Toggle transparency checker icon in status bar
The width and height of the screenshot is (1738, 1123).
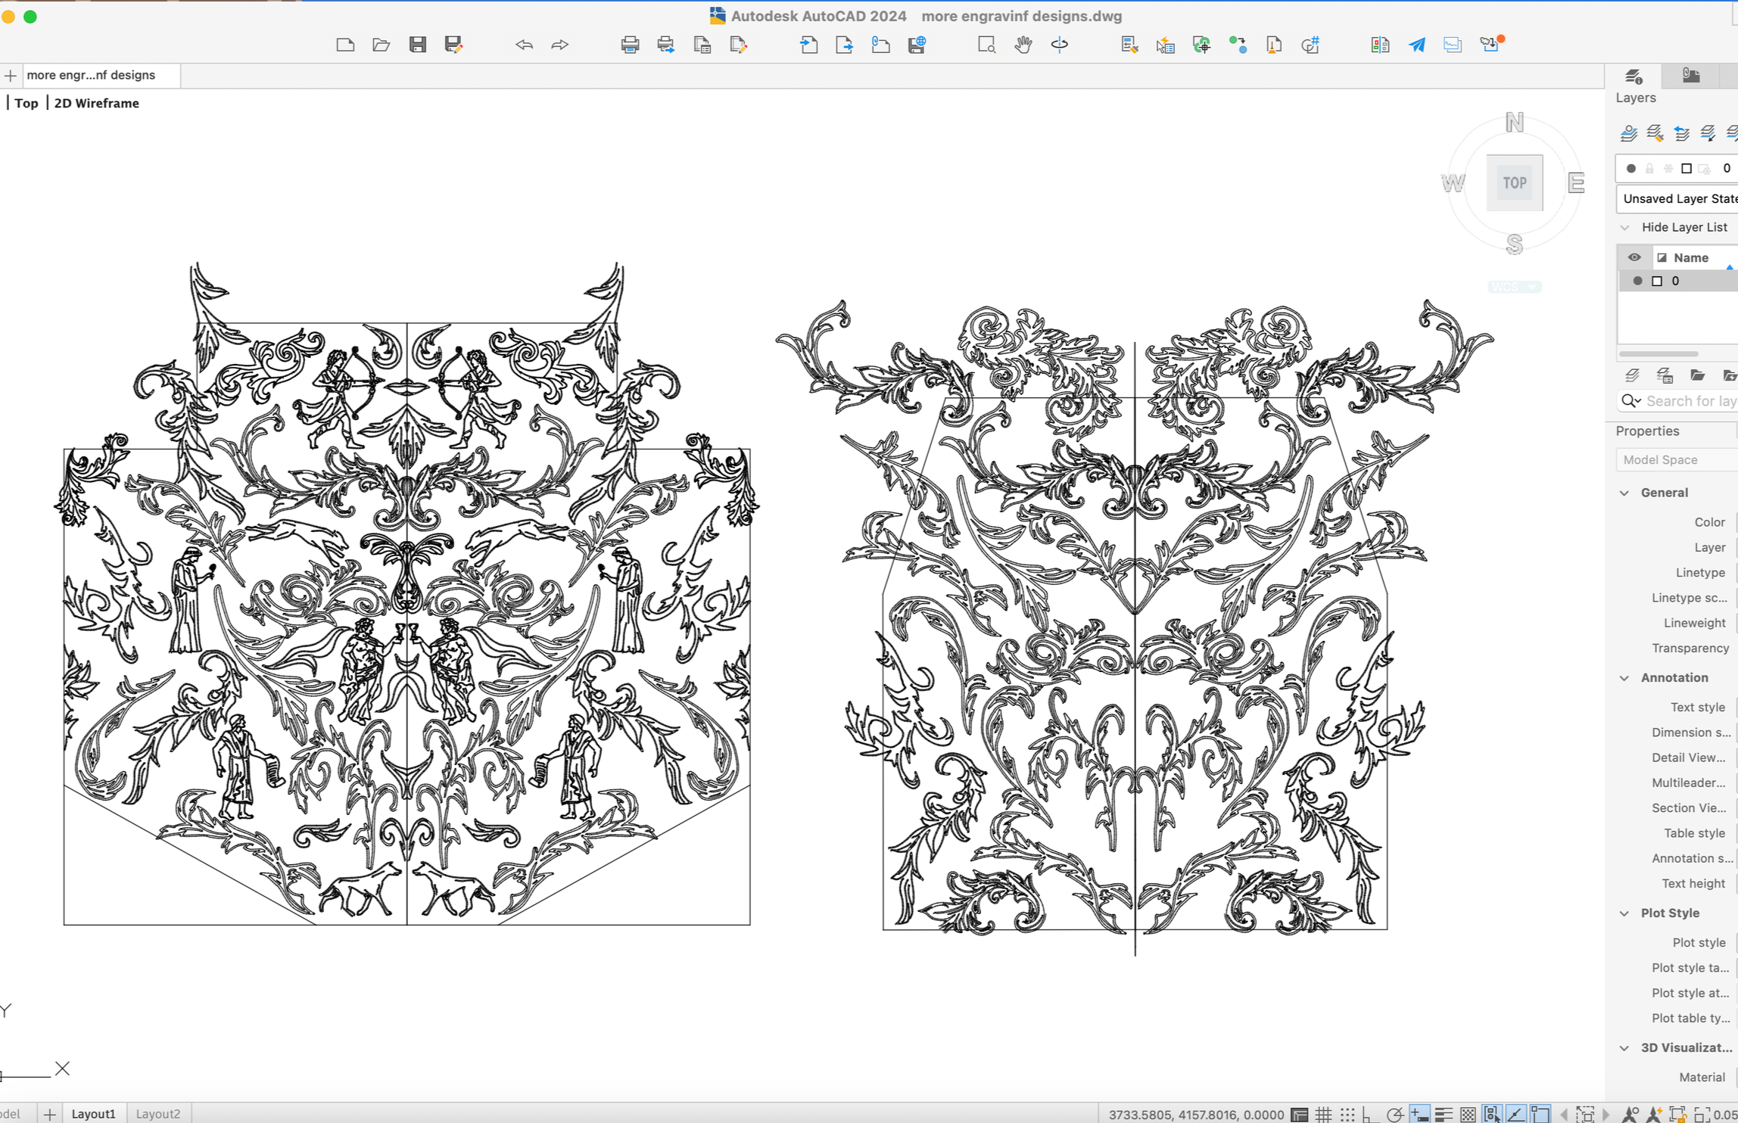point(1468,1114)
